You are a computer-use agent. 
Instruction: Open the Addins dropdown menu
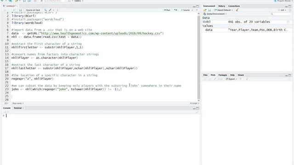click(79, 1)
